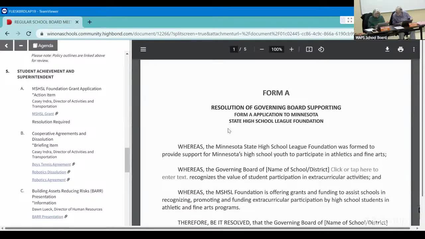This screenshot has width=425, height=239.
Task: Open the Robotics Dissolution attachment
Action: point(49,172)
